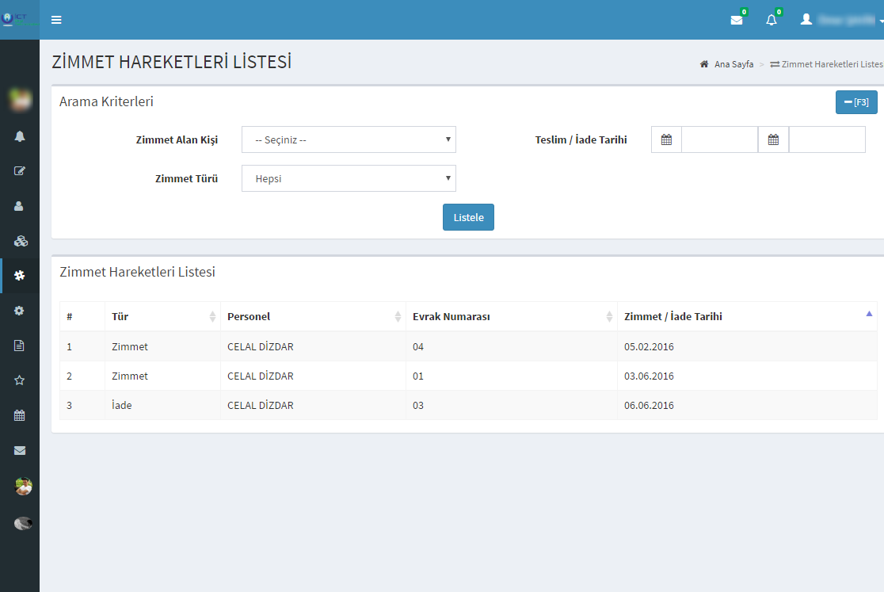Screen dimensions: 884x592
Task: Collapse search criteria with [F3] button
Action: (855, 102)
